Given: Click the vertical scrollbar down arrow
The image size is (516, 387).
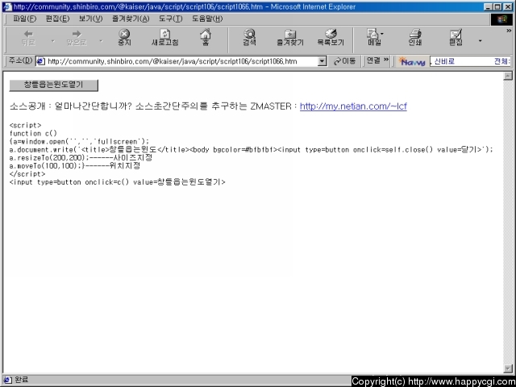Looking at the screenshot, I should pos(508,368).
